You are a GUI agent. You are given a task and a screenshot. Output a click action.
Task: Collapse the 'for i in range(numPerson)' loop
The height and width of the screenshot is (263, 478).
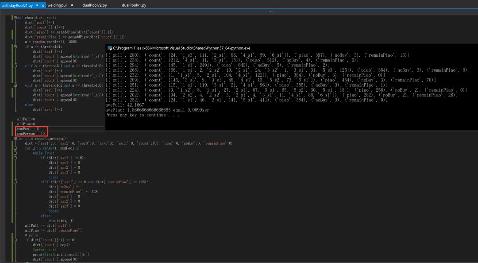coord(15,138)
